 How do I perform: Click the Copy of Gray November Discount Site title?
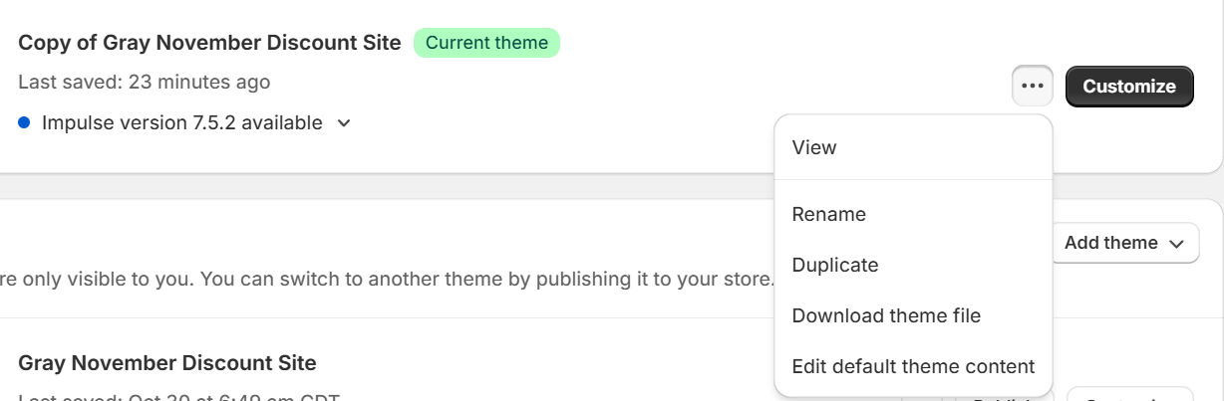pos(209,43)
